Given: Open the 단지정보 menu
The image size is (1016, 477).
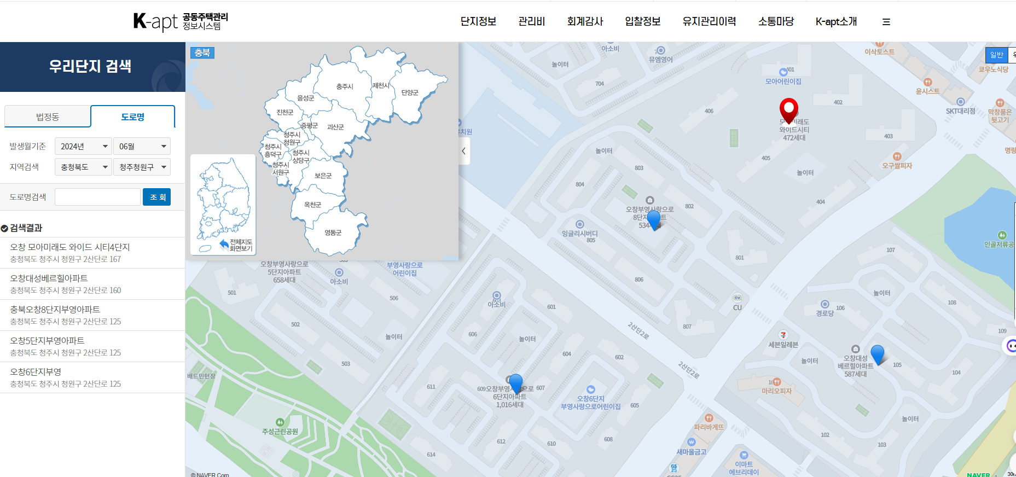Looking at the screenshot, I should tap(478, 21).
